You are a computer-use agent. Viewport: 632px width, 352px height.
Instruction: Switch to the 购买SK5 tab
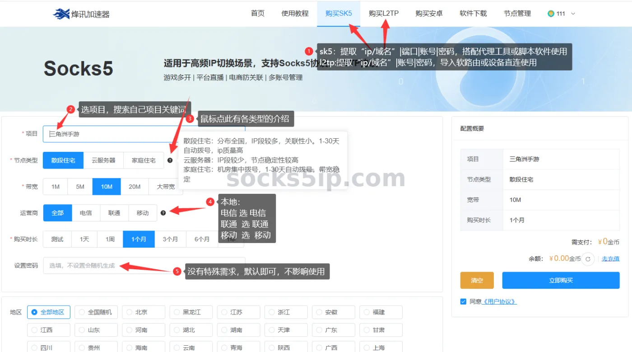click(x=339, y=14)
